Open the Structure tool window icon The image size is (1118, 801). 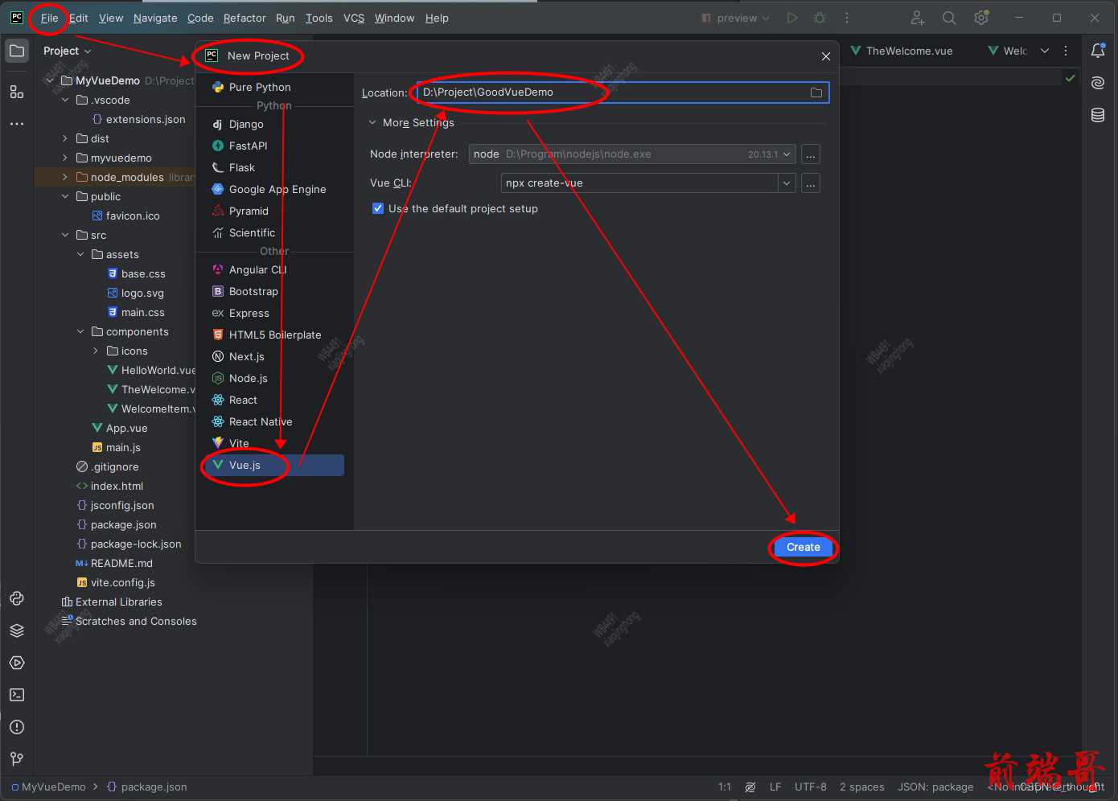[x=16, y=92]
